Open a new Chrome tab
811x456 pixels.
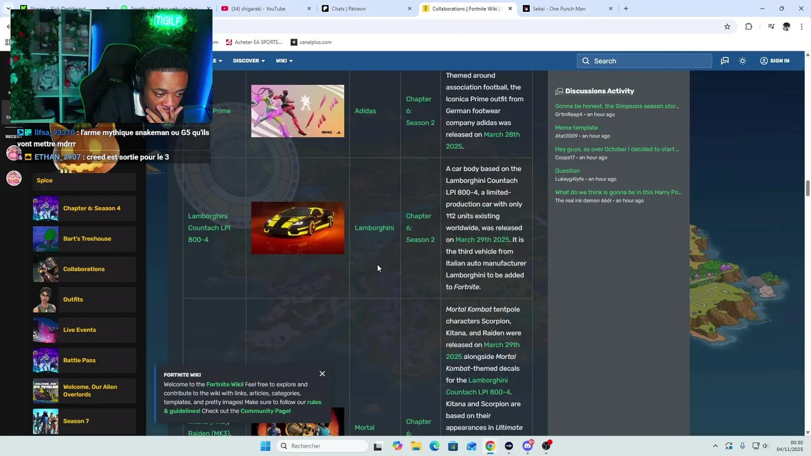point(626,9)
